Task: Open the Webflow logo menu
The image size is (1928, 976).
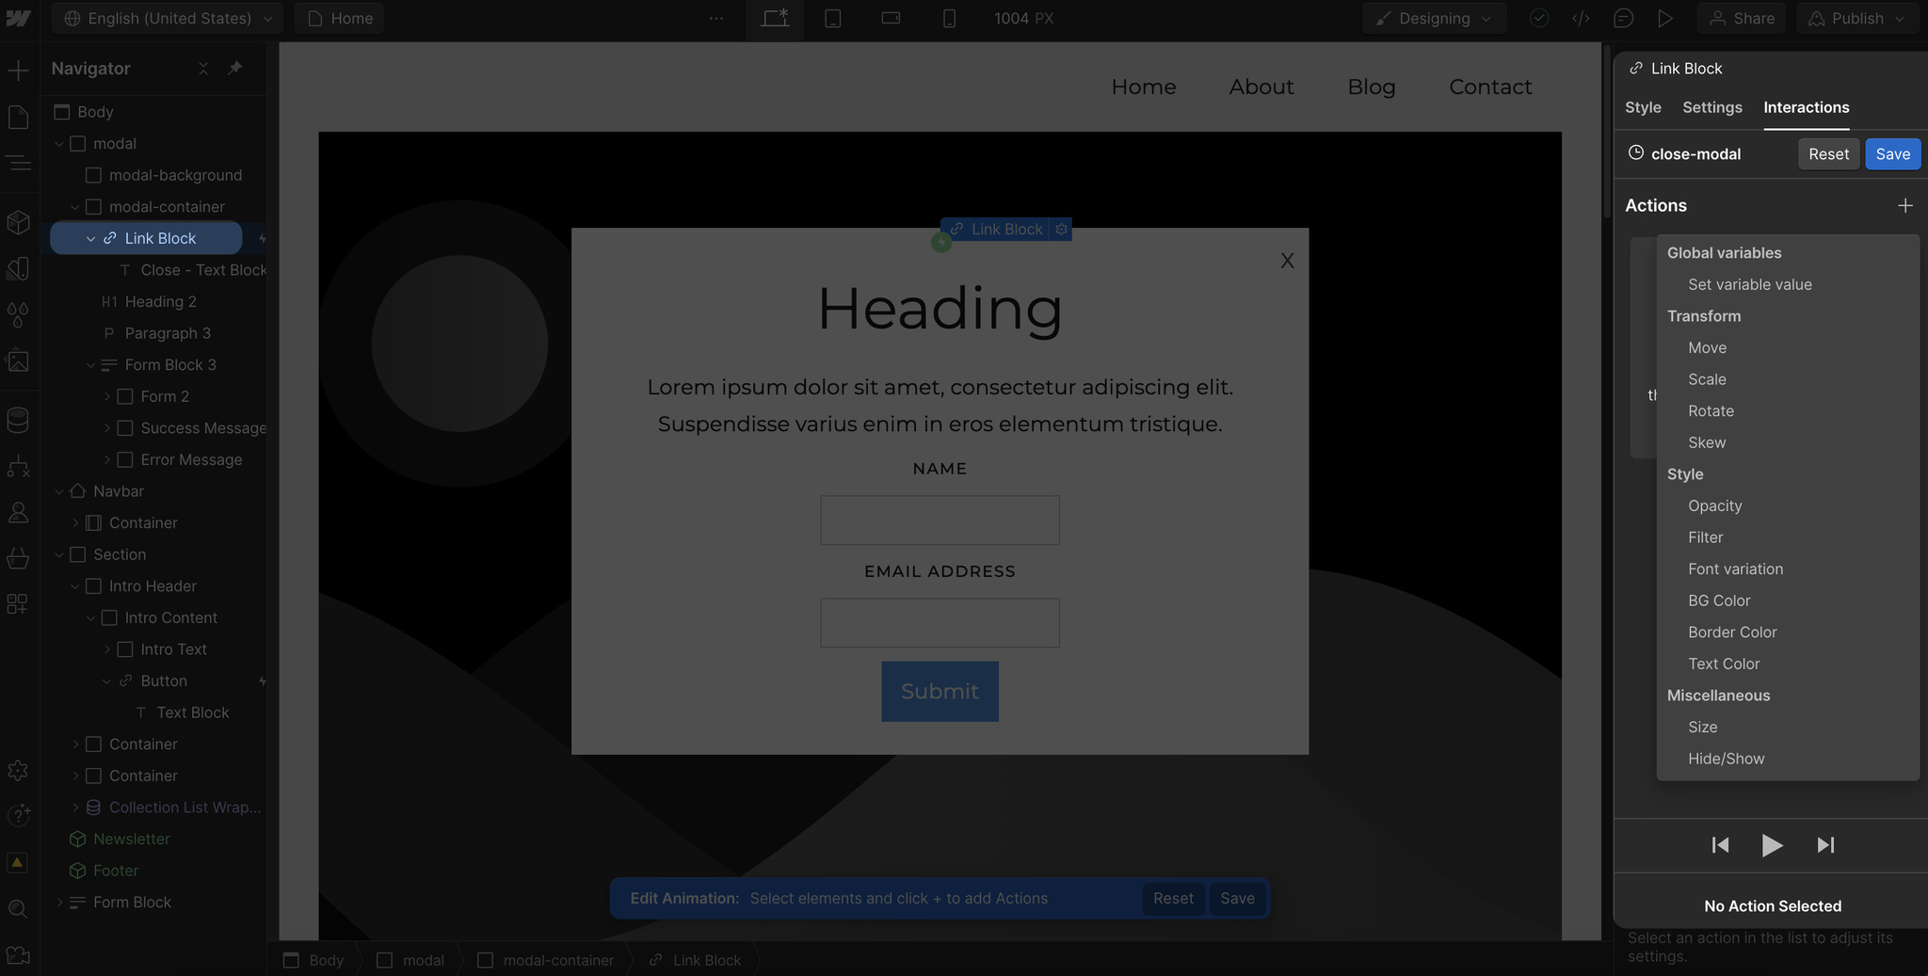Action: click(18, 18)
